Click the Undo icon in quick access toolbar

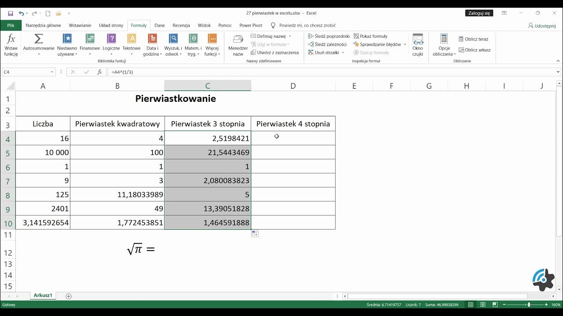tap(22, 14)
